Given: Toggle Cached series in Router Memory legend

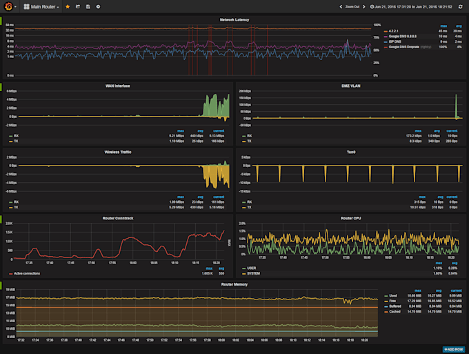Looking at the screenshot, I should (395, 312).
